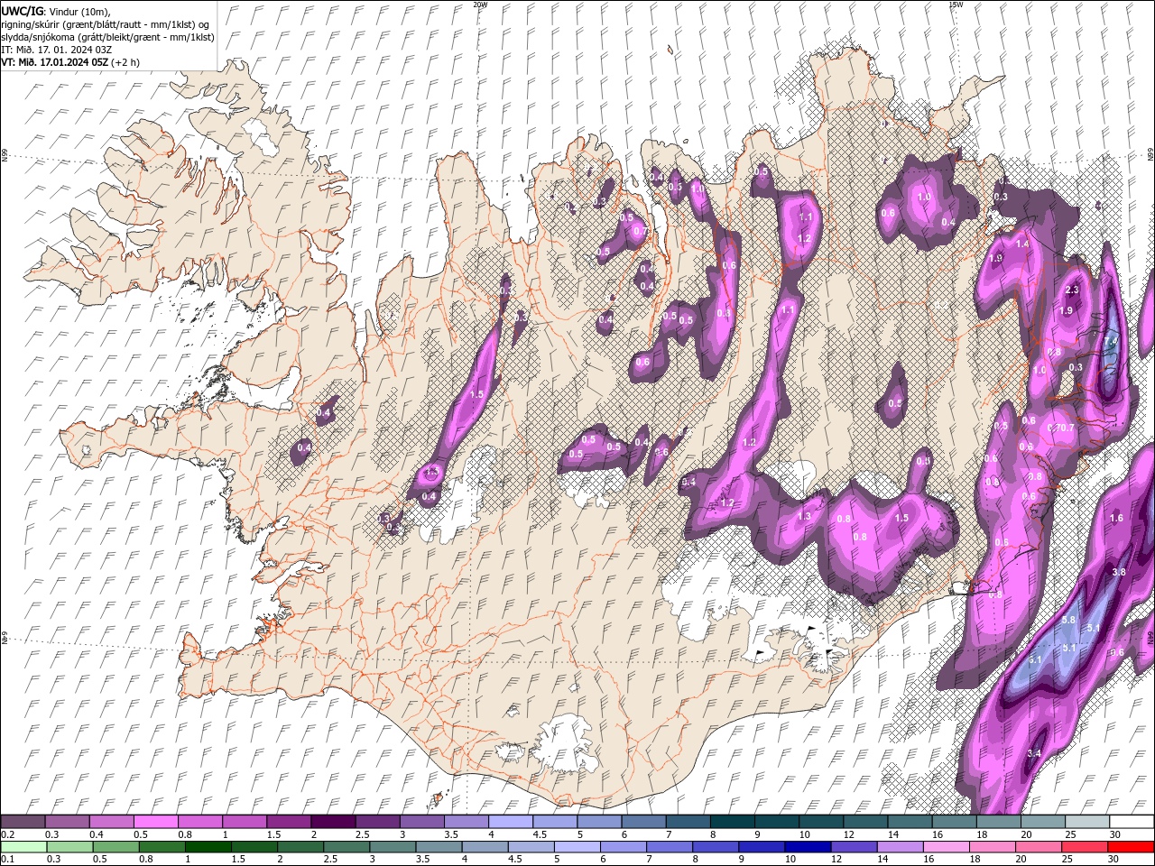Select the 66N latitude label on left edge
The image size is (1155, 866).
point(5,156)
